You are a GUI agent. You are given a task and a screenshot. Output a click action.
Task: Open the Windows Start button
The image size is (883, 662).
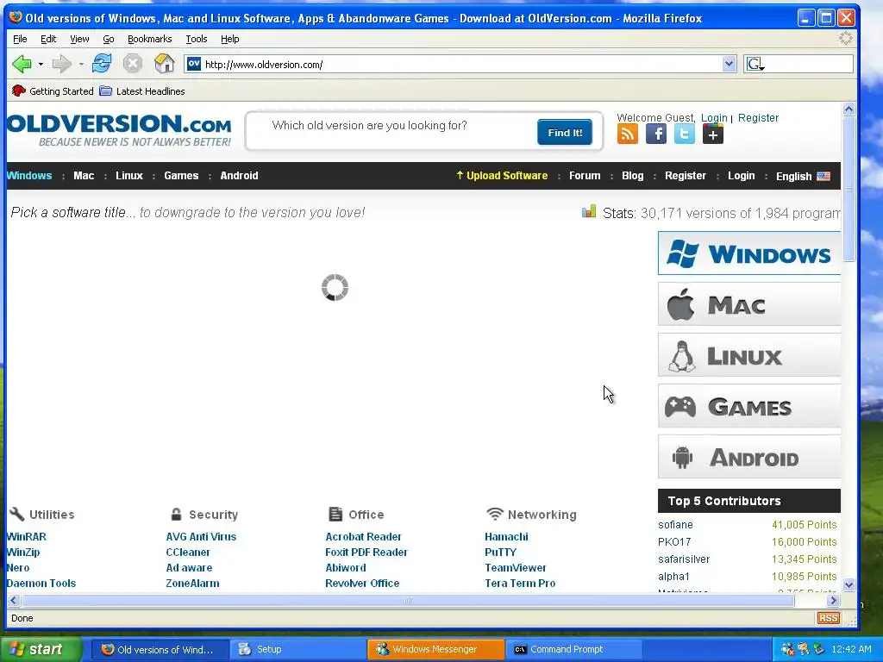(x=40, y=649)
